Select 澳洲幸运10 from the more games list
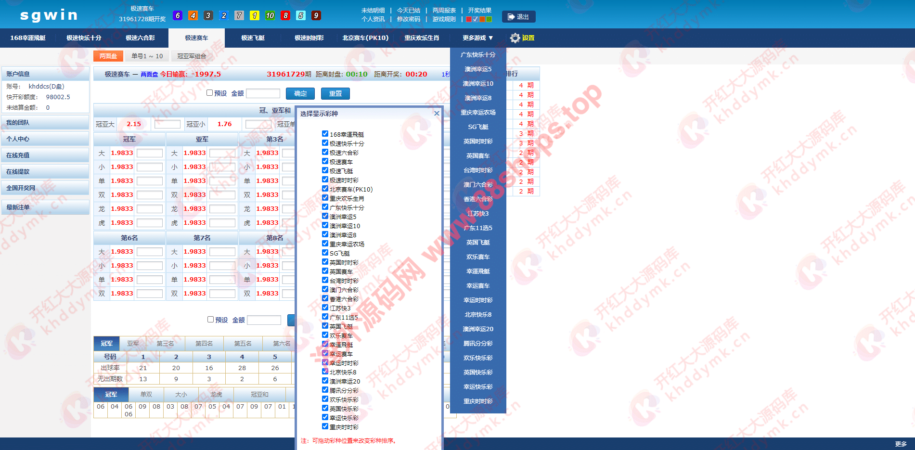 pos(477,84)
